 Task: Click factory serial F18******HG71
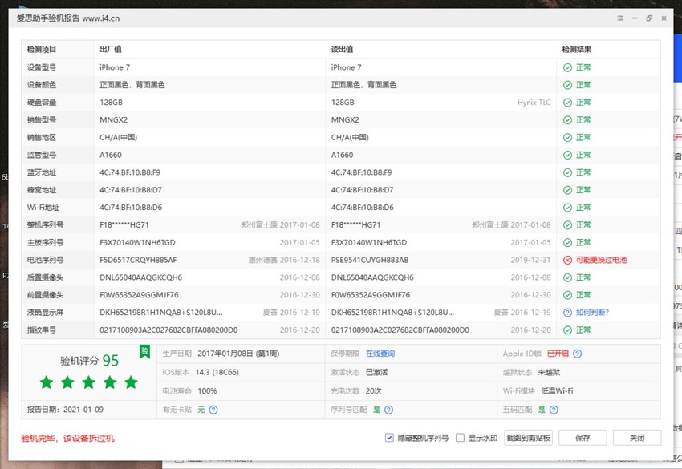tap(124, 225)
